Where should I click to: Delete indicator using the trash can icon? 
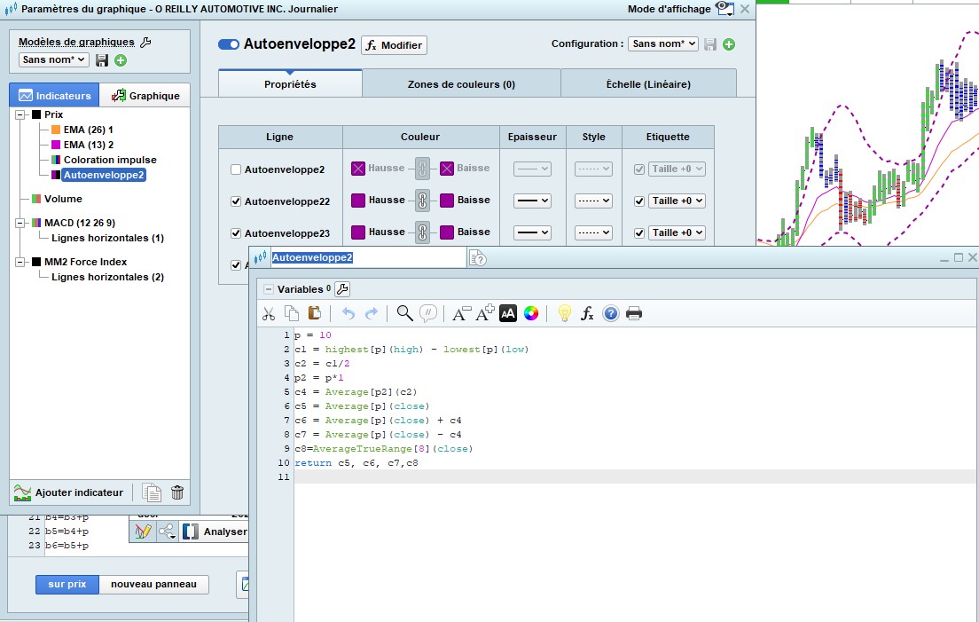[177, 492]
